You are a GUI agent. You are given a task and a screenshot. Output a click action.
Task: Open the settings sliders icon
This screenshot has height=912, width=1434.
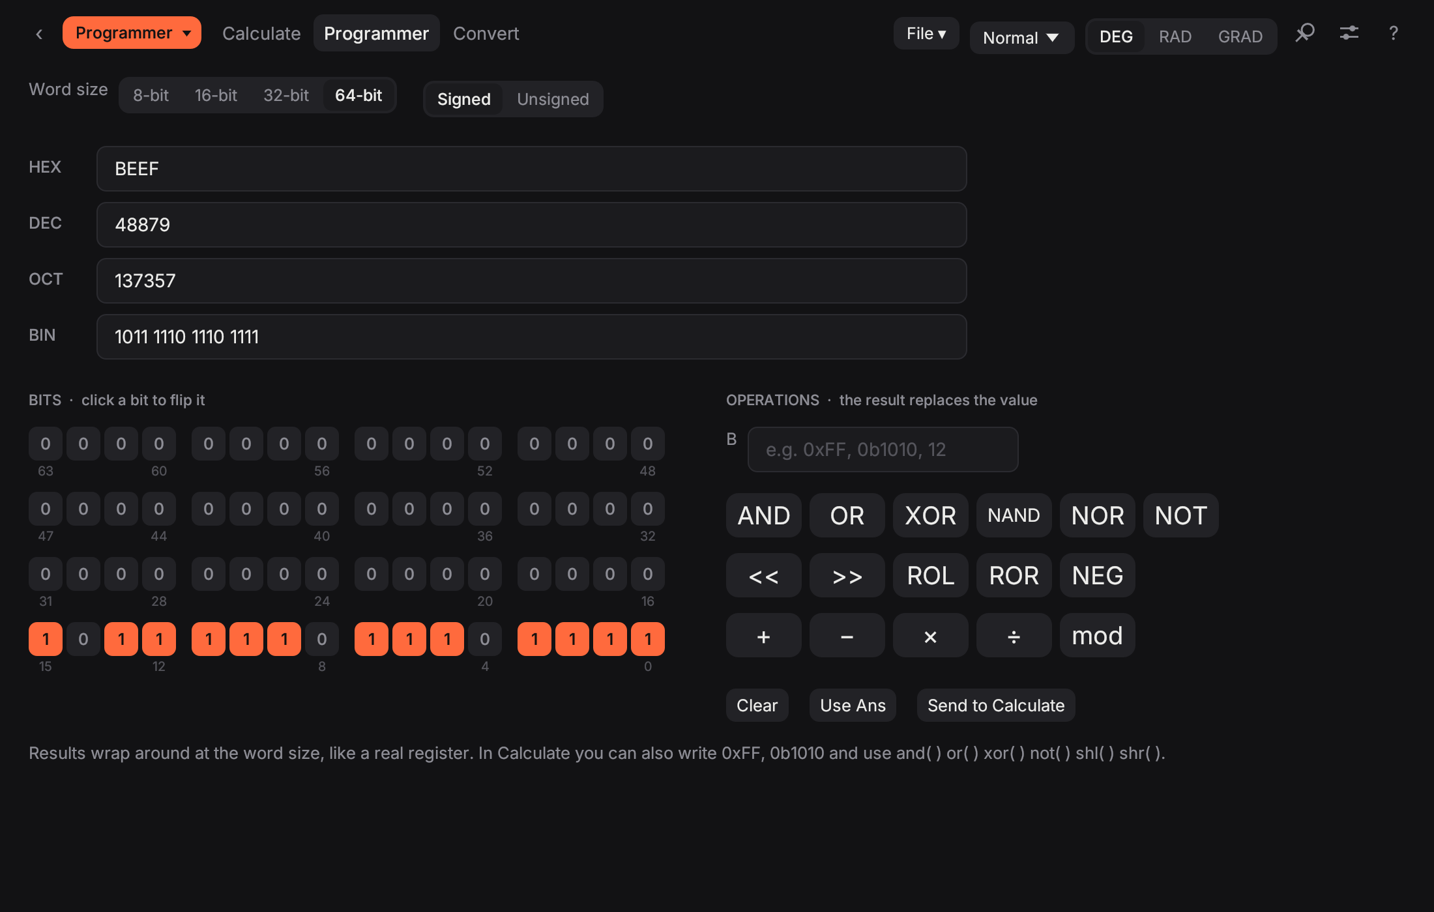point(1349,33)
